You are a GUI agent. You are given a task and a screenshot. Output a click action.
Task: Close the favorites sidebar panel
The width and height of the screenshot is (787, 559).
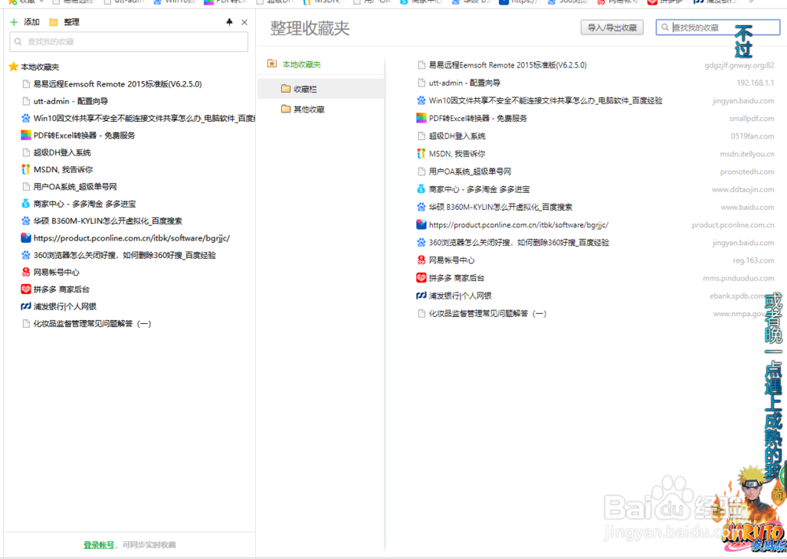245,22
